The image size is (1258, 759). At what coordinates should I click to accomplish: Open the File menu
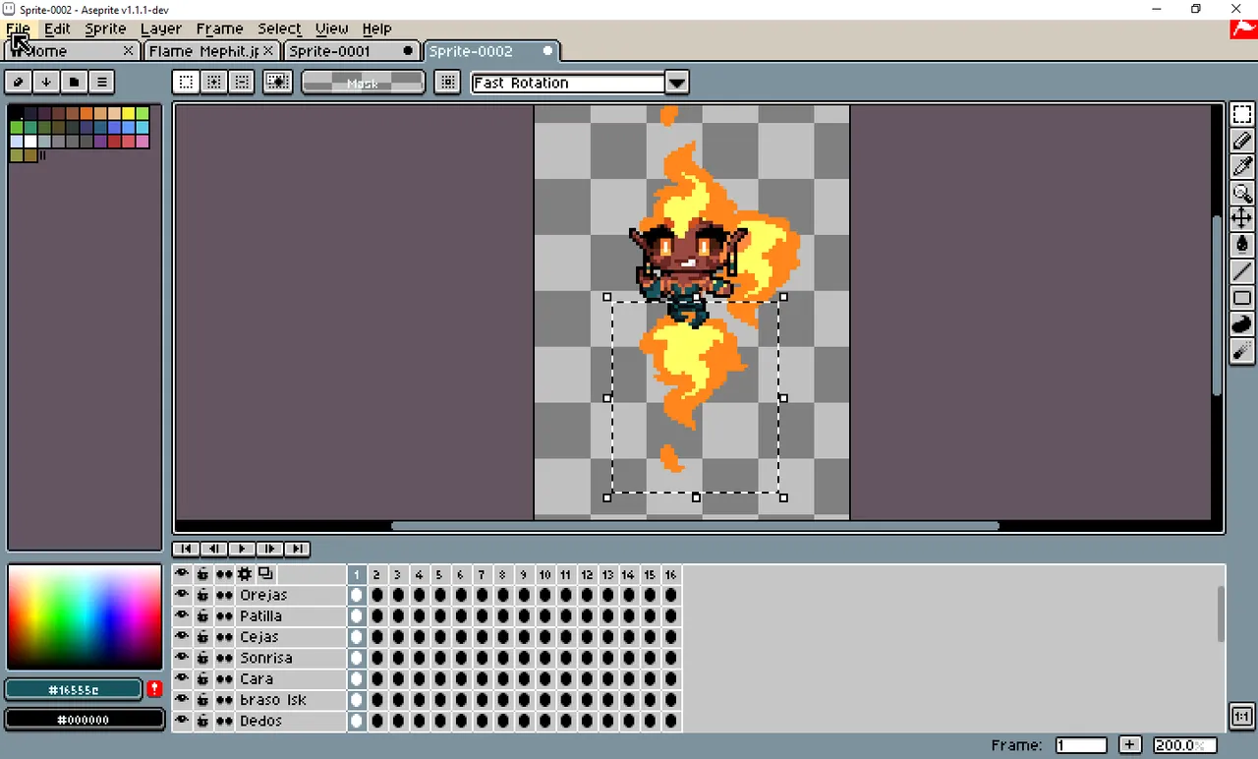19,29
